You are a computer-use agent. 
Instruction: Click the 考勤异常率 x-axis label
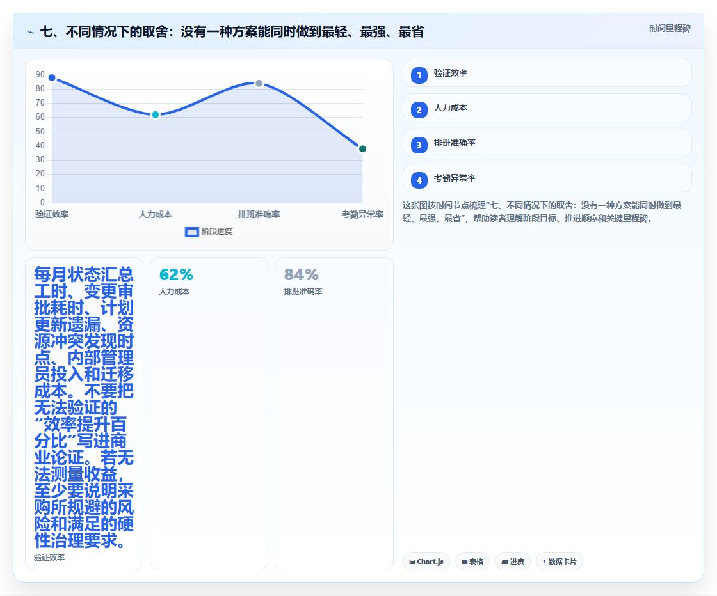click(362, 215)
